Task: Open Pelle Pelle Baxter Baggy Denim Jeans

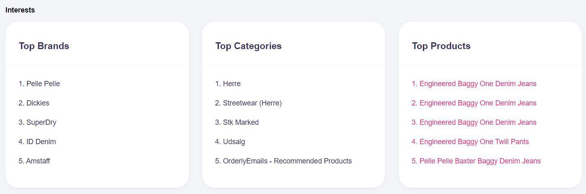Action: pyautogui.click(x=480, y=161)
